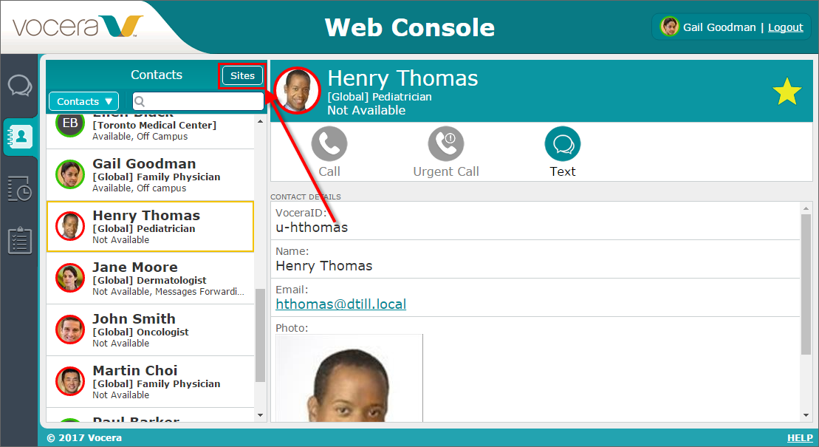Click the Gail Goodman username in header
This screenshot has width=819, height=447.
click(x=719, y=27)
